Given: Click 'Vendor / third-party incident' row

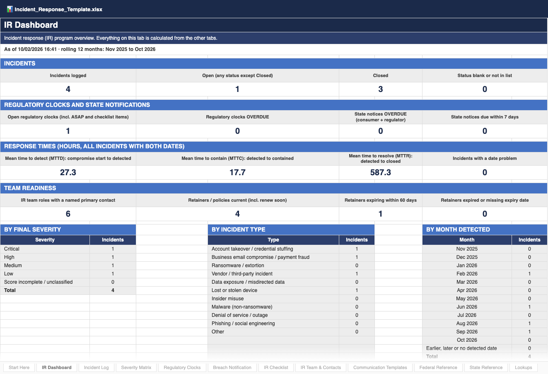Looking at the screenshot, I should [x=291, y=274].
